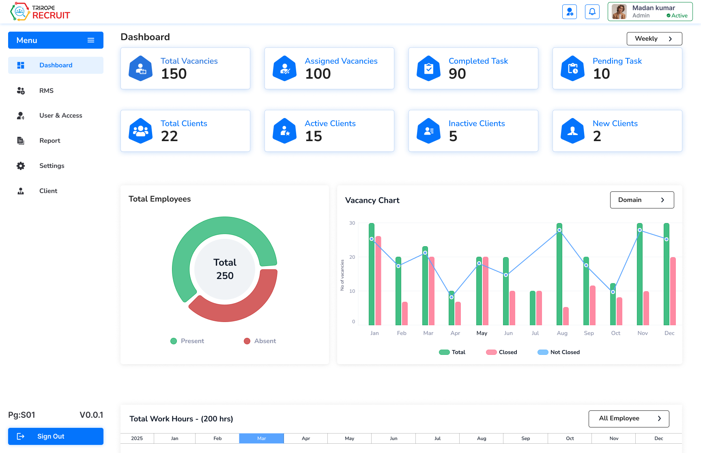Select the Mar tab in work hours

point(261,438)
